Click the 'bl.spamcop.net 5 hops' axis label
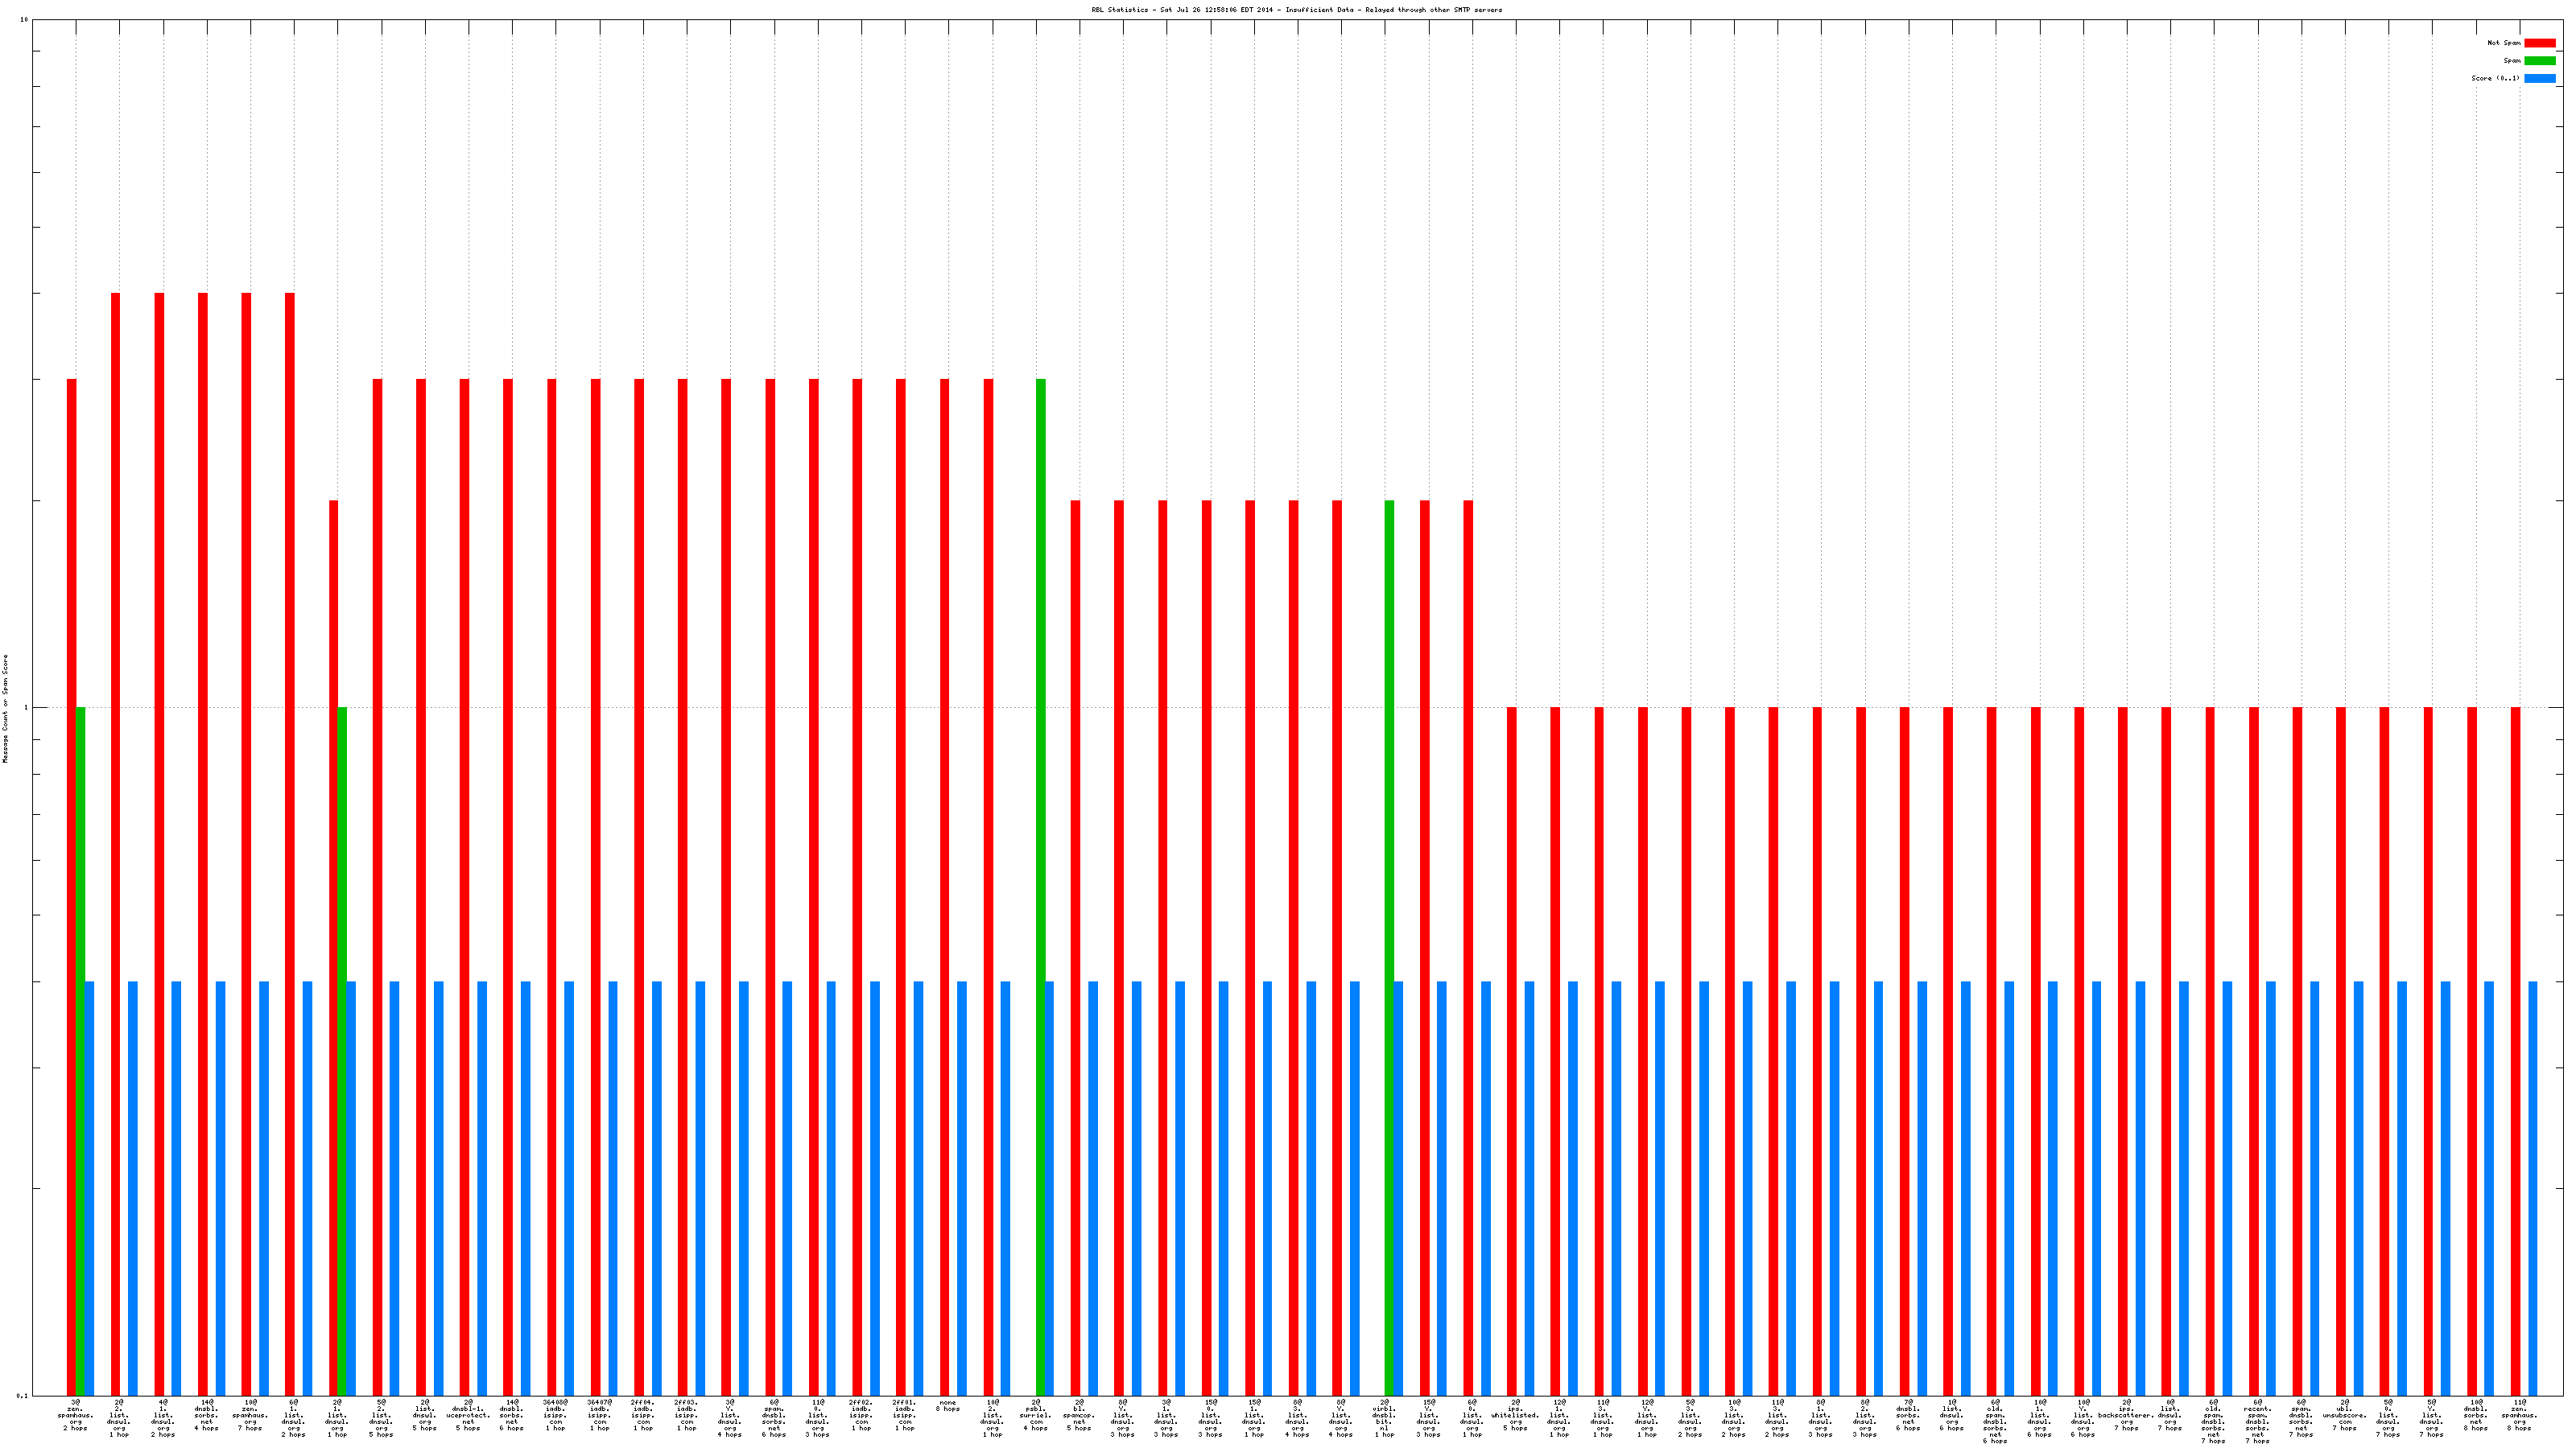Viewport: 2576px width, 1448px height. click(1079, 1415)
